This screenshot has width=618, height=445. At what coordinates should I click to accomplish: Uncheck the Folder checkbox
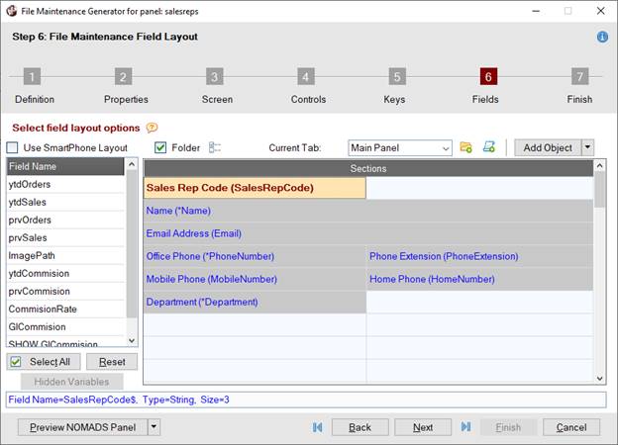pyautogui.click(x=160, y=147)
